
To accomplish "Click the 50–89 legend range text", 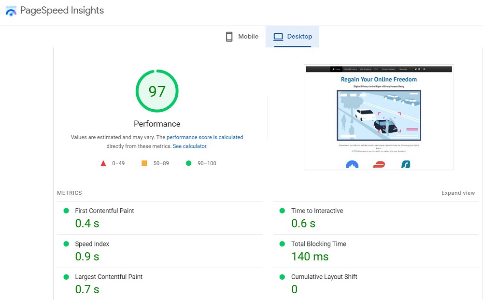I will (161, 163).
